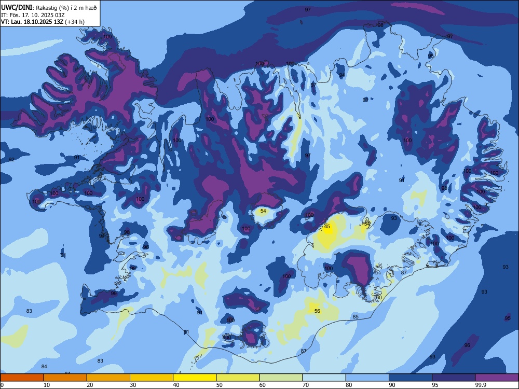Click the UWC/DINI Rakastig title text
This screenshot has width=519, height=389.
tap(49, 8)
